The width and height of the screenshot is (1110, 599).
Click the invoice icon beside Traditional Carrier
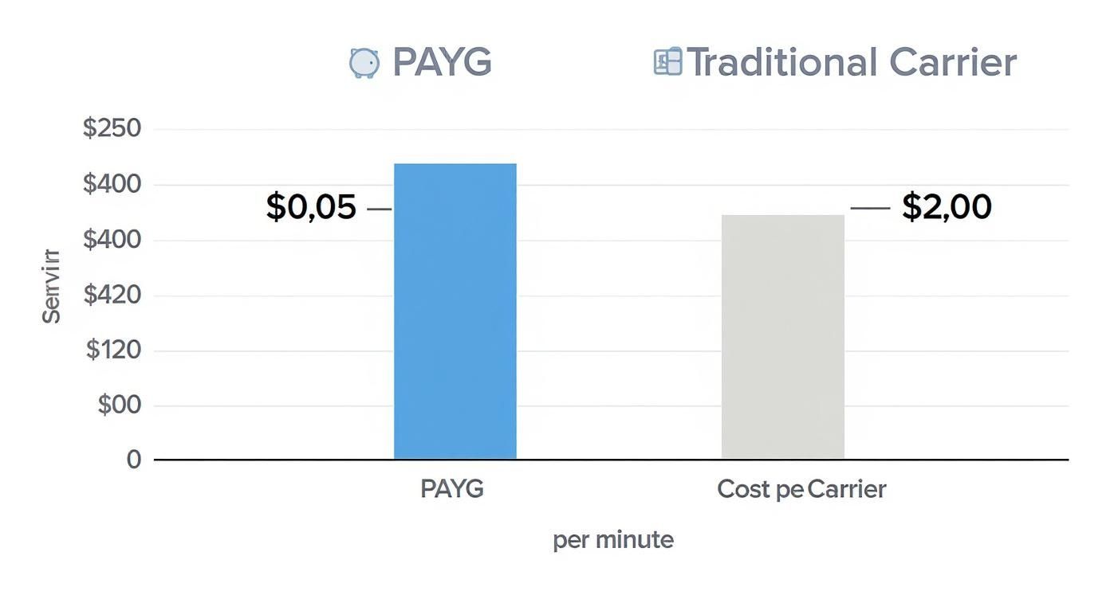(x=668, y=61)
